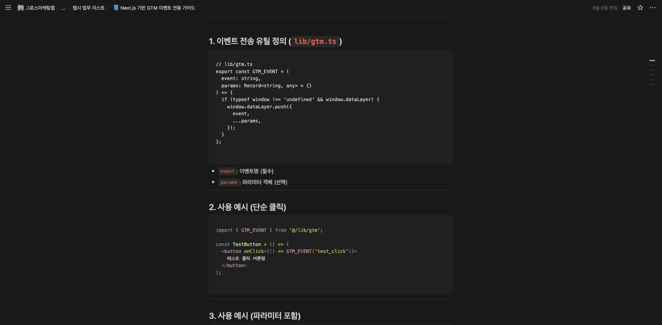The width and height of the screenshot is (662, 325).
Task: Click the '1. 이벤트 전송 유틸 정의' heading
Action: [x=247, y=41]
